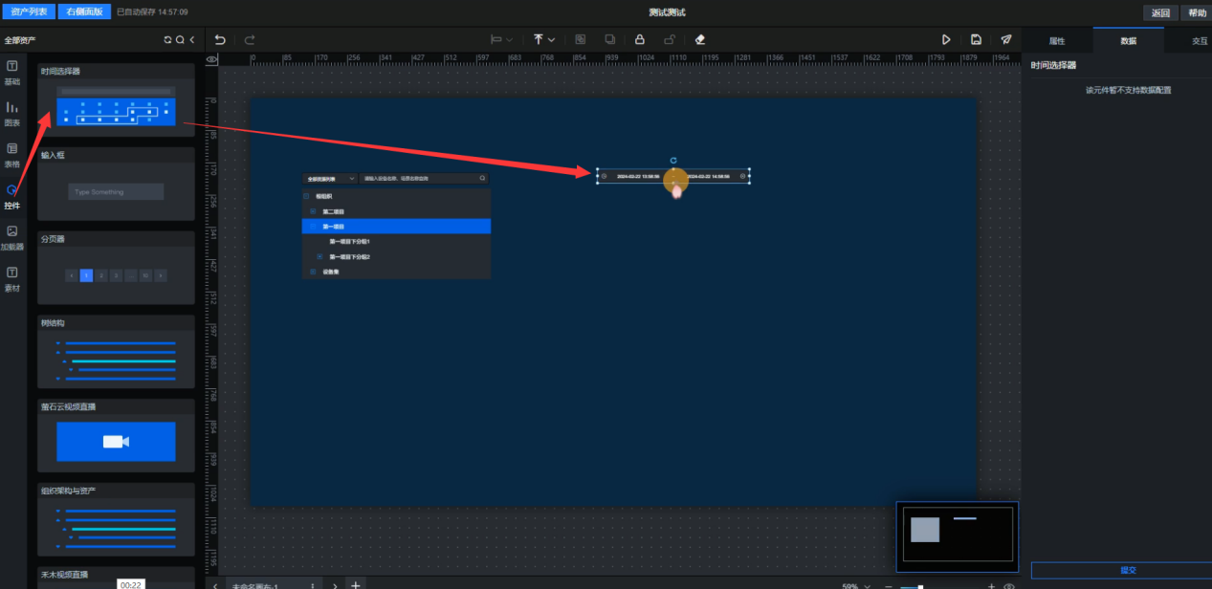Viewport: 1212px width, 589px height.
Task: Click the play preview icon
Action: point(946,40)
